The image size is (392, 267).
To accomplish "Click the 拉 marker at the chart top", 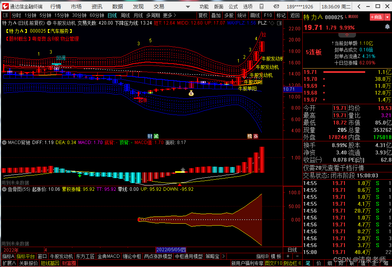I will (x=264, y=34).
